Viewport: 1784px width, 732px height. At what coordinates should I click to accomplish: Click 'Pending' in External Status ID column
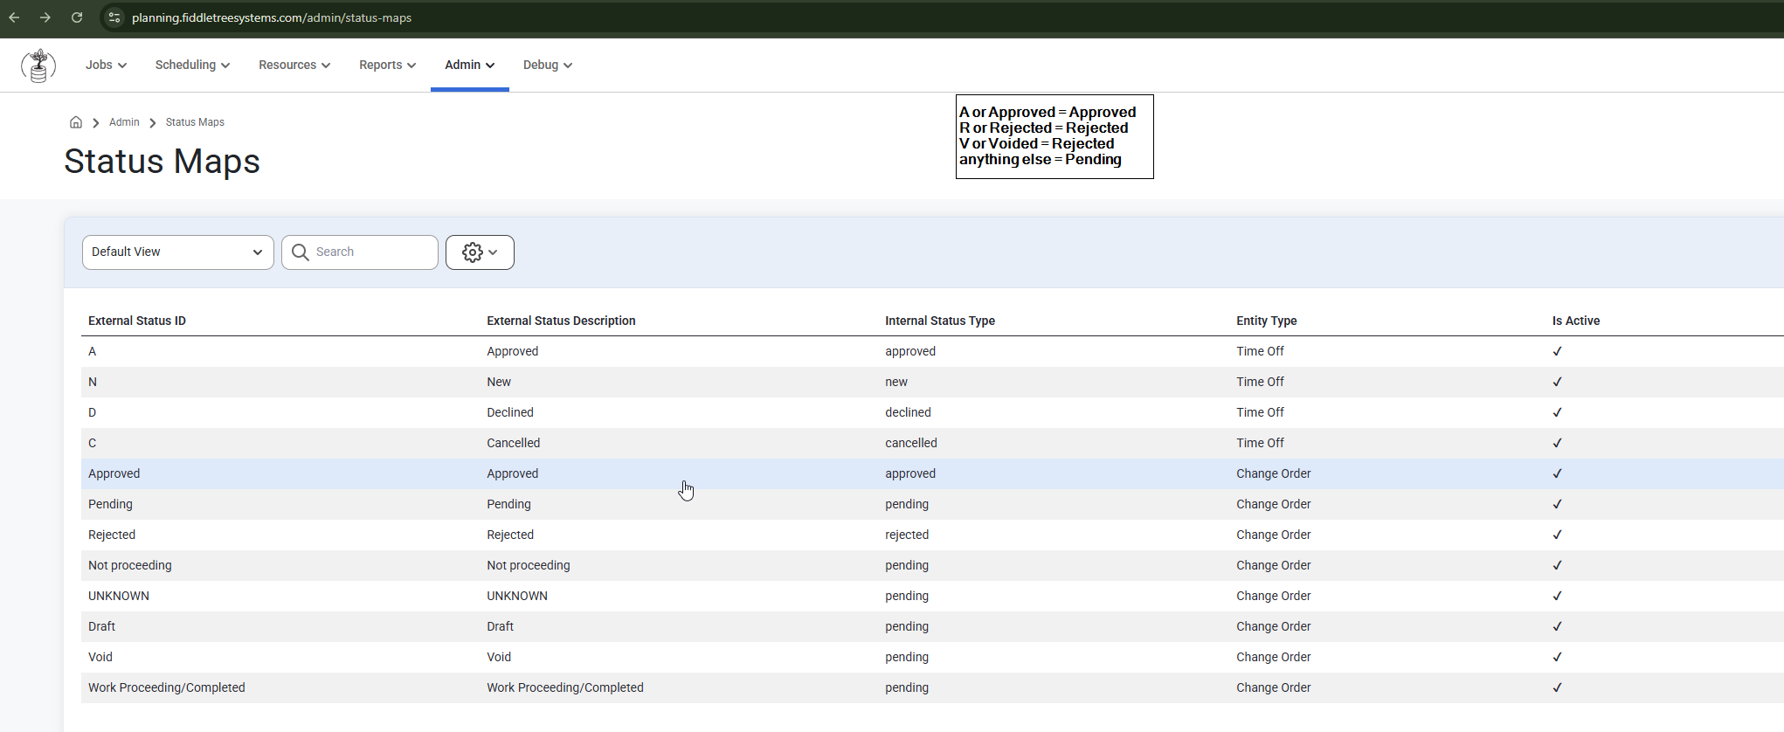pyautogui.click(x=110, y=504)
